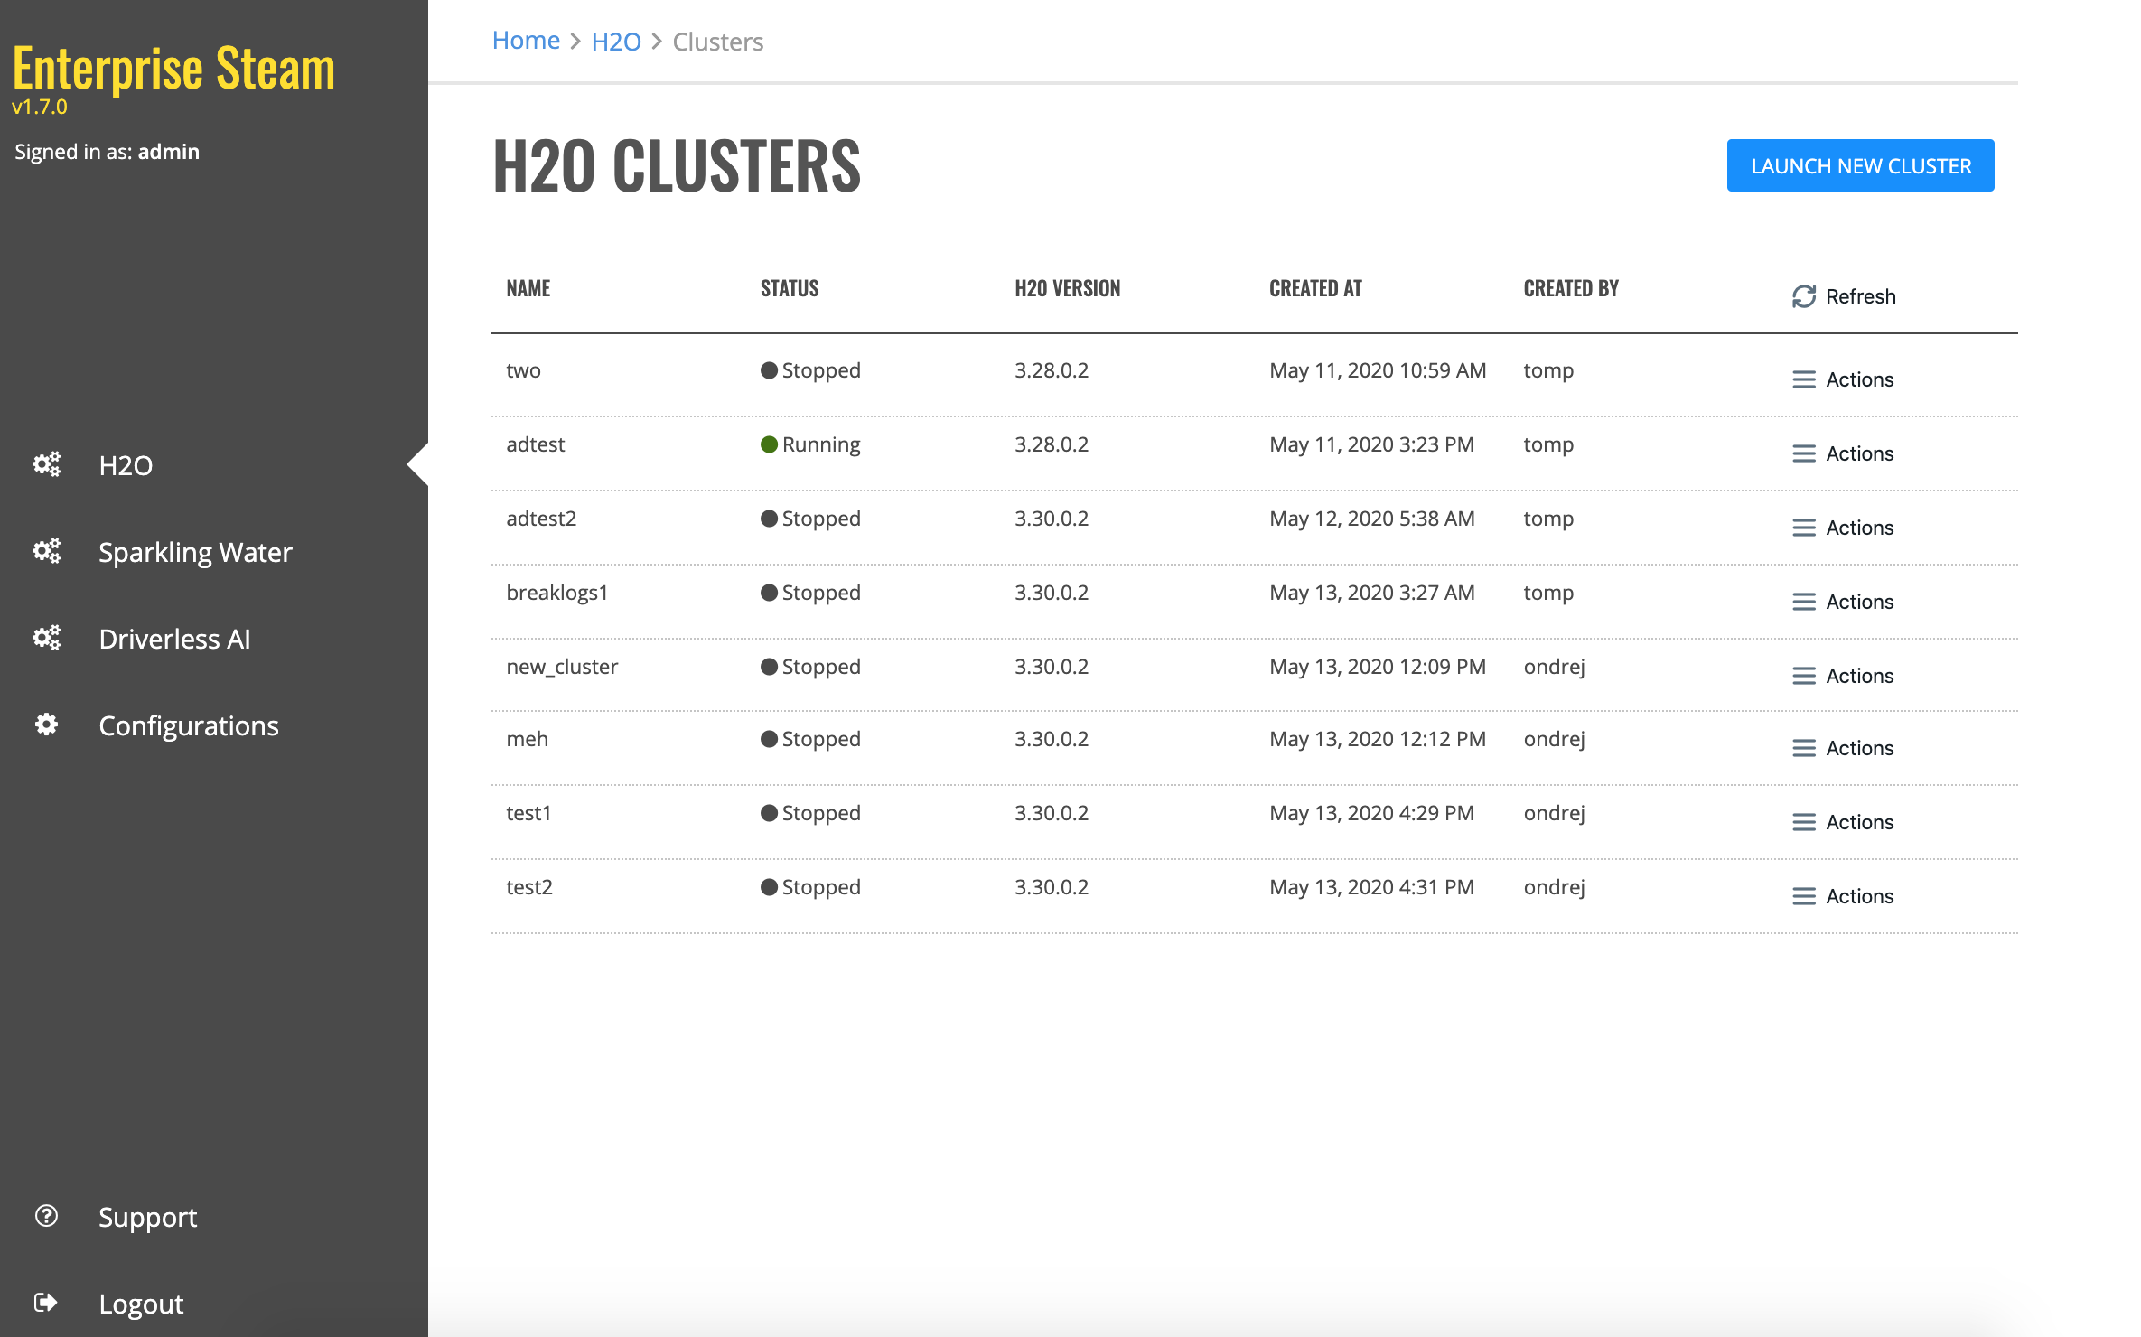The image size is (2141, 1337).
Task: Click the hamburger icon for adtest2 row
Action: 1804,528
